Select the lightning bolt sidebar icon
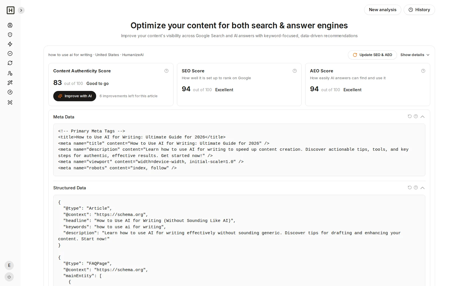 [x=10, y=44]
